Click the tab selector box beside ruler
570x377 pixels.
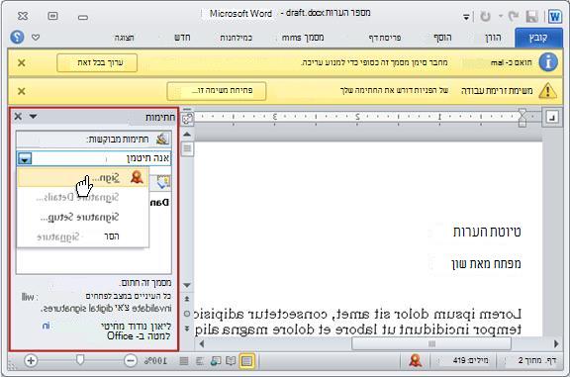pos(552,118)
